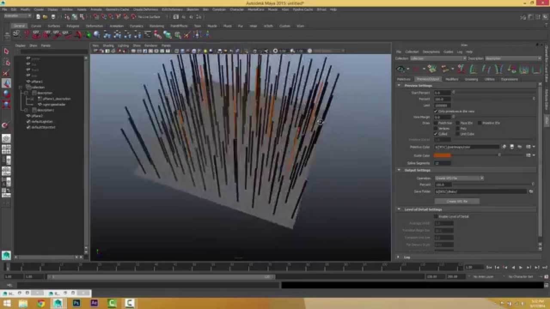Image resolution: width=550 pixels, height=309 pixels.
Task: Click the new scene file icon
Action: 38,17
